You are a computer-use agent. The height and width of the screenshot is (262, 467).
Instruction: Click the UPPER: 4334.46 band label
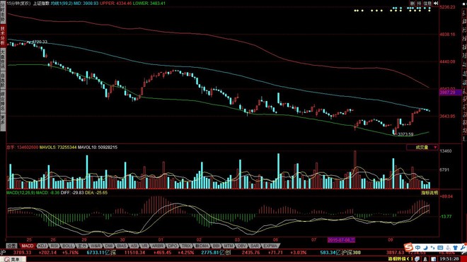pyautogui.click(x=115, y=4)
